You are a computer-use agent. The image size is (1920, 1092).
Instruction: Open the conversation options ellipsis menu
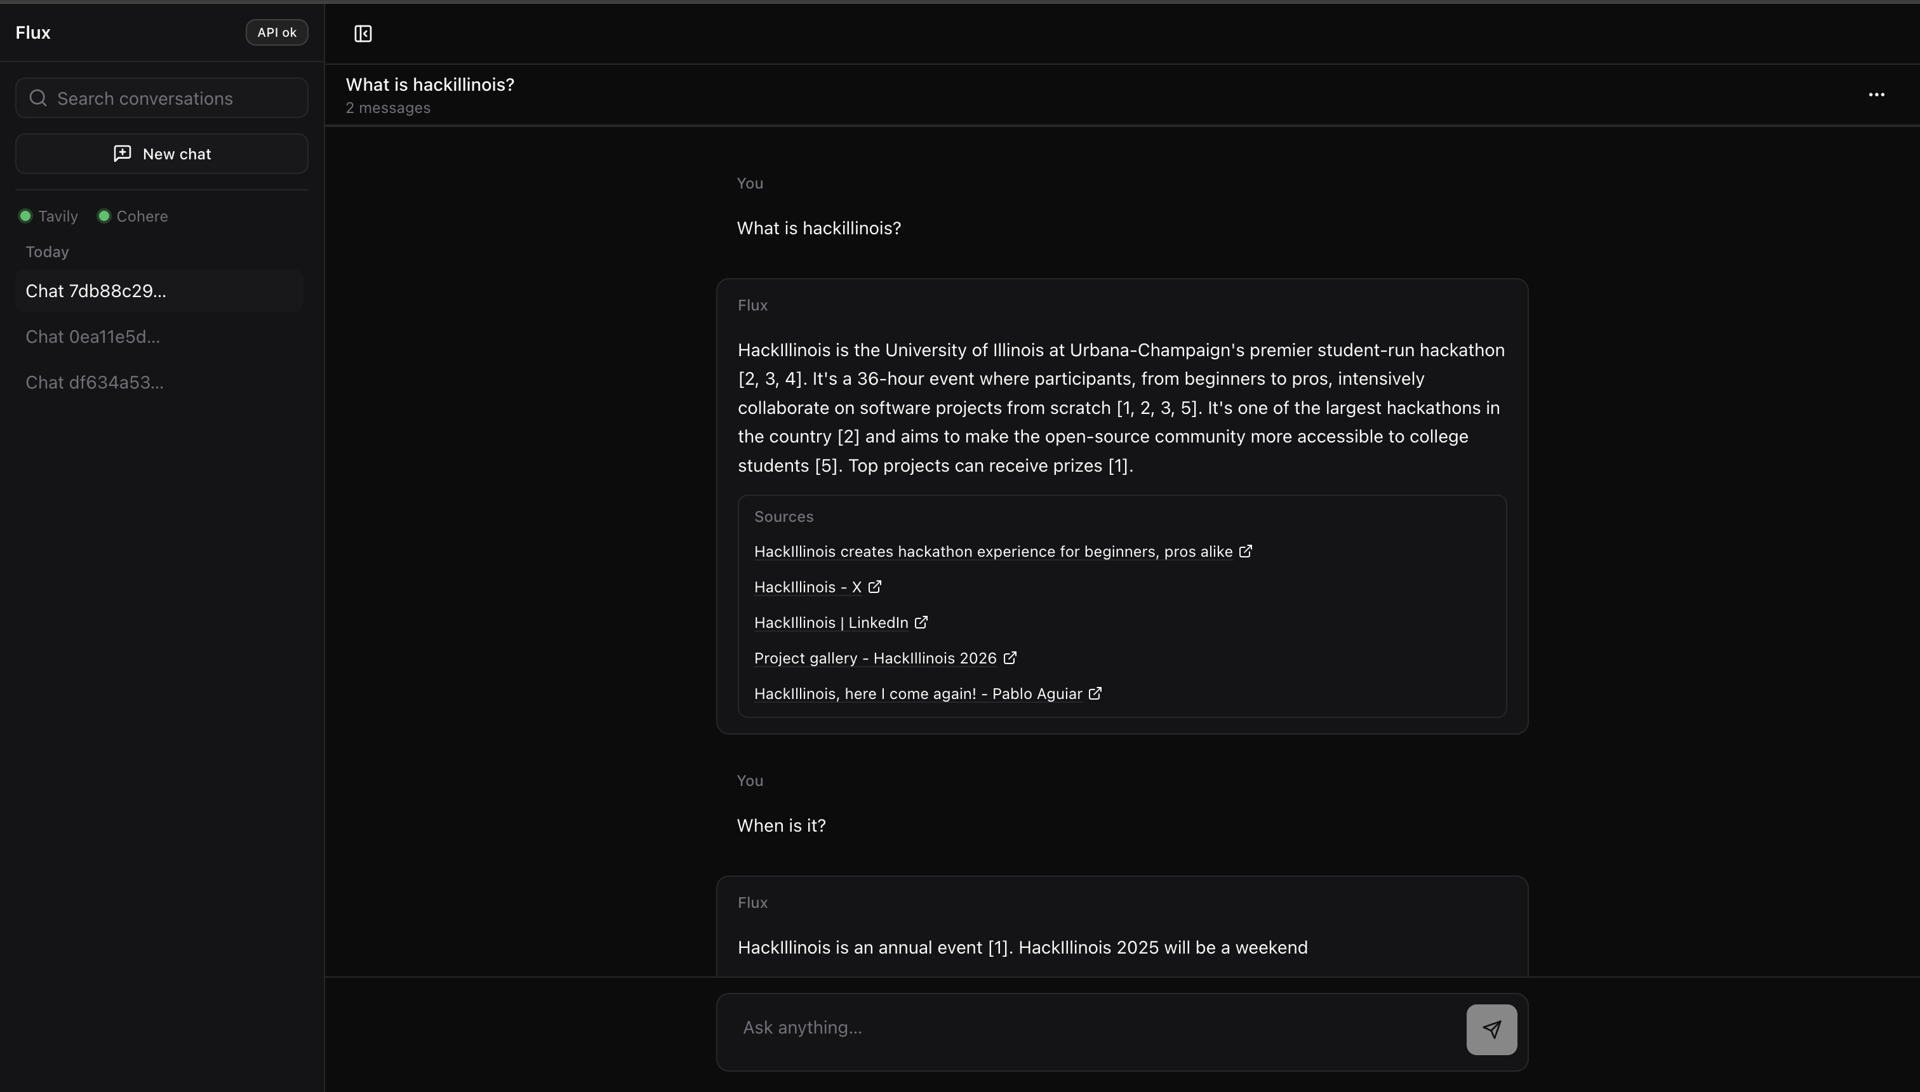[1876, 95]
